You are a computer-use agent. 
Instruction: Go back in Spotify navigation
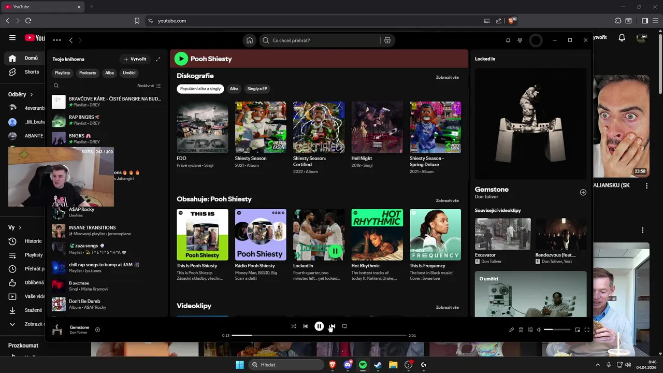pyautogui.click(x=71, y=40)
